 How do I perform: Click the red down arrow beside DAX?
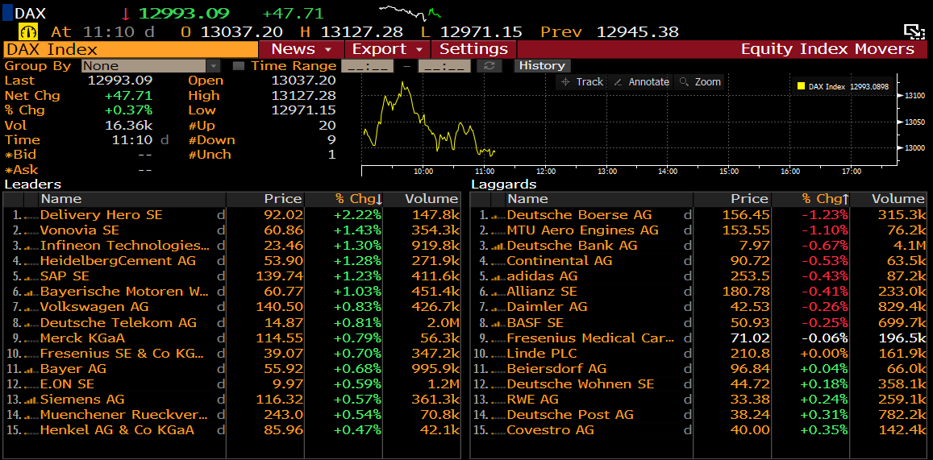tap(126, 14)
